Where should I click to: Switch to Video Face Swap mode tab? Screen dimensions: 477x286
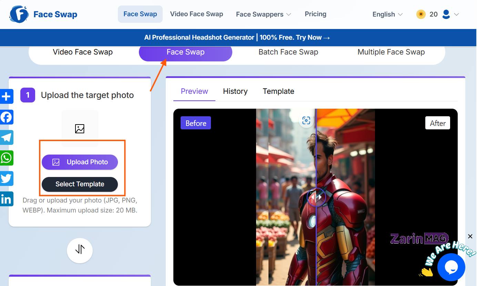(83, 52)
